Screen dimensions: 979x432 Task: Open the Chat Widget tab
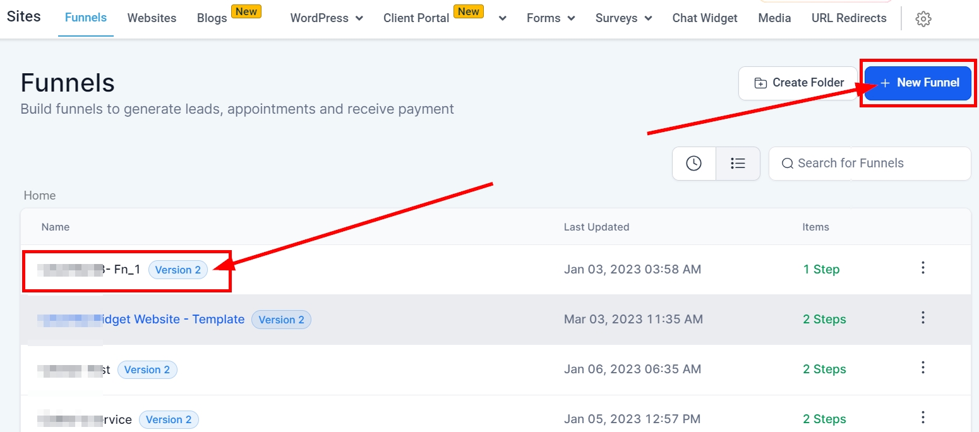[705, 18]
